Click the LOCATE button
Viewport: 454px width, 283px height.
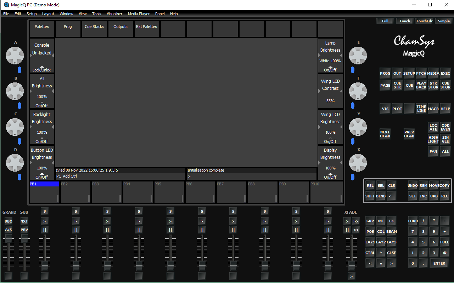tap(433, 127)
